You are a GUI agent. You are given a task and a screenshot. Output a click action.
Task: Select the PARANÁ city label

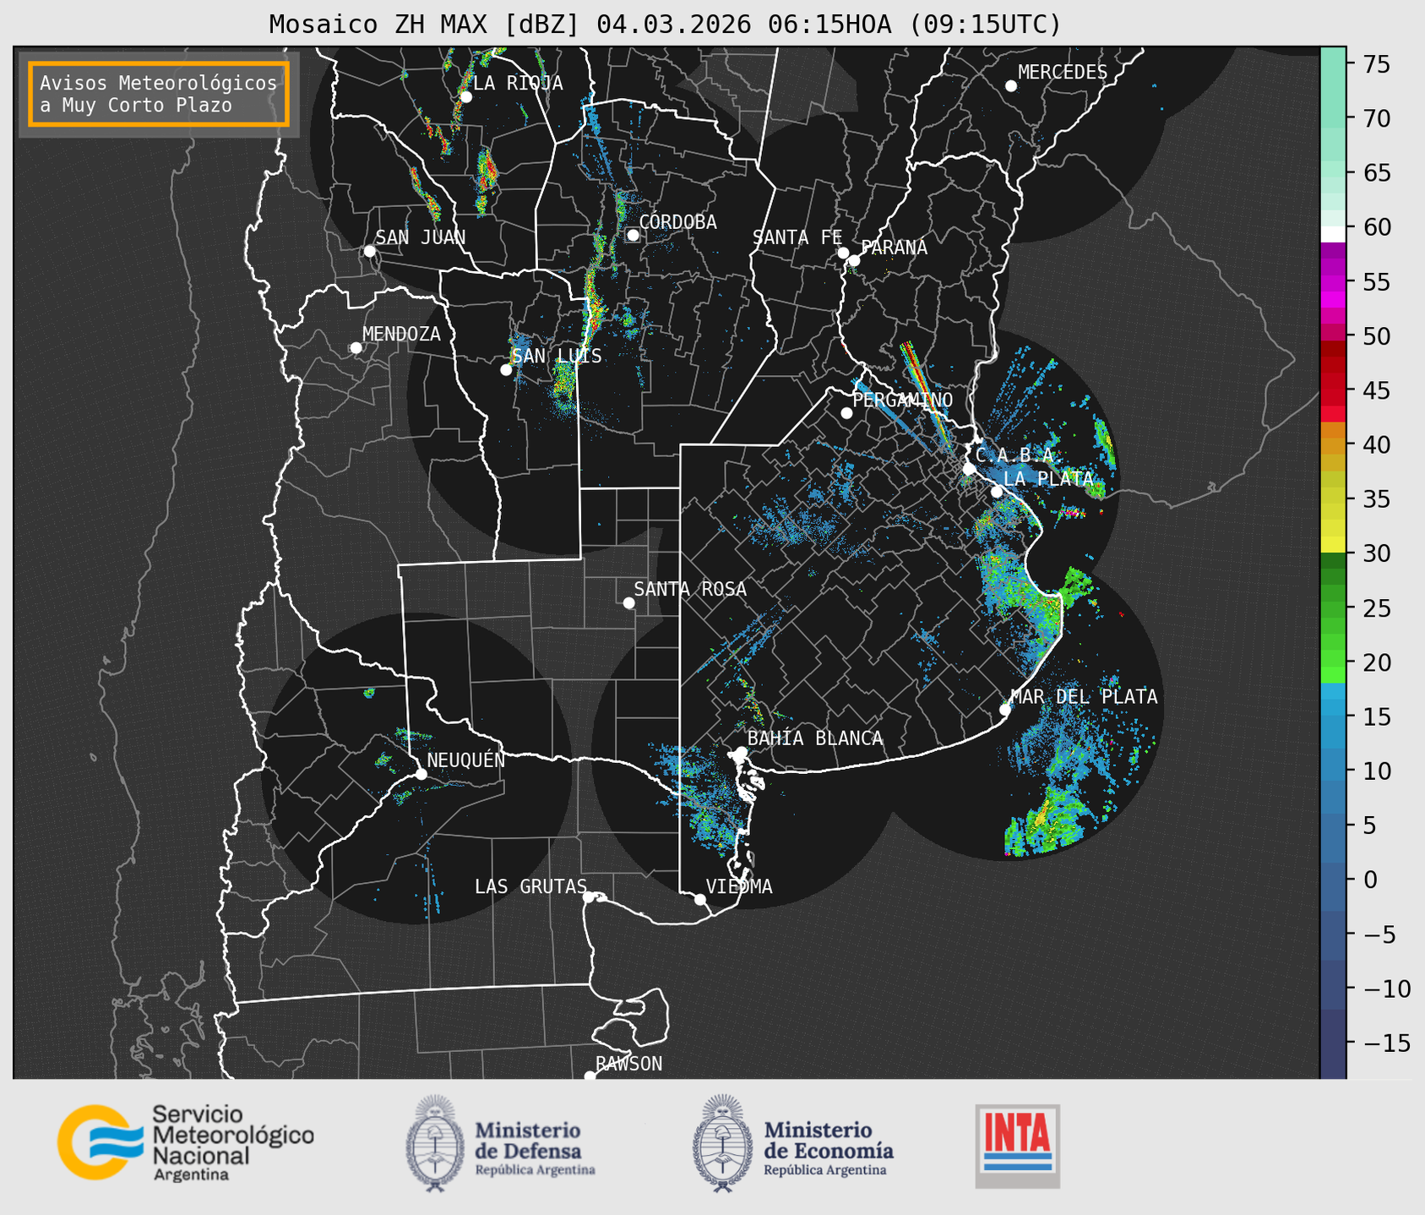[894, 248]
